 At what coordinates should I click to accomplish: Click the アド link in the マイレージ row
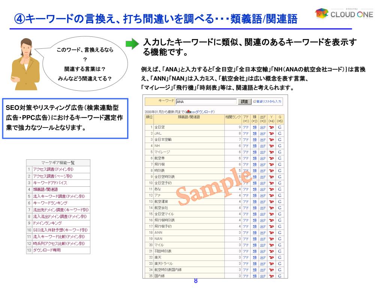pos(246,152)
